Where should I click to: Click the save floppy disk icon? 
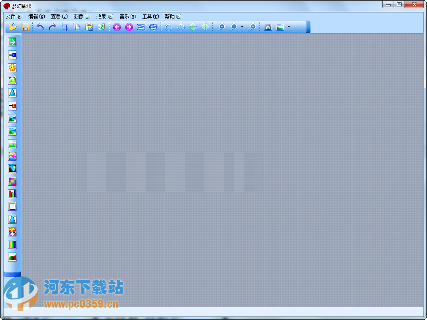(x=25, y=27)
